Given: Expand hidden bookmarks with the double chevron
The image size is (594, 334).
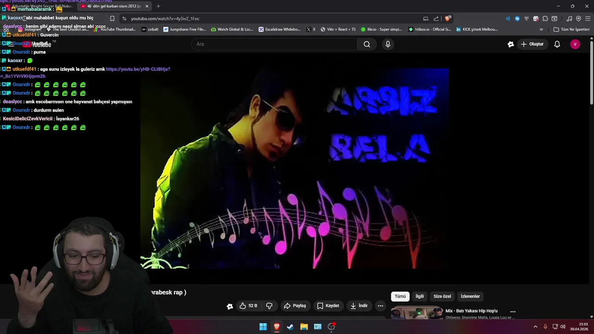Looking at the screenshot, I should pyautogui.click(x=541, y=29).
